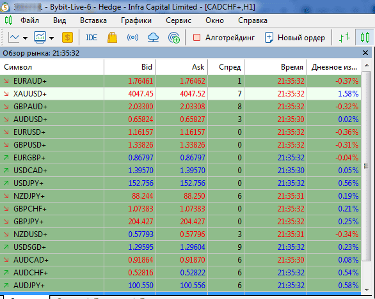Select the NZDJPY+ symbol row
The image size is (375, 299).
click(x=180, y=196)
